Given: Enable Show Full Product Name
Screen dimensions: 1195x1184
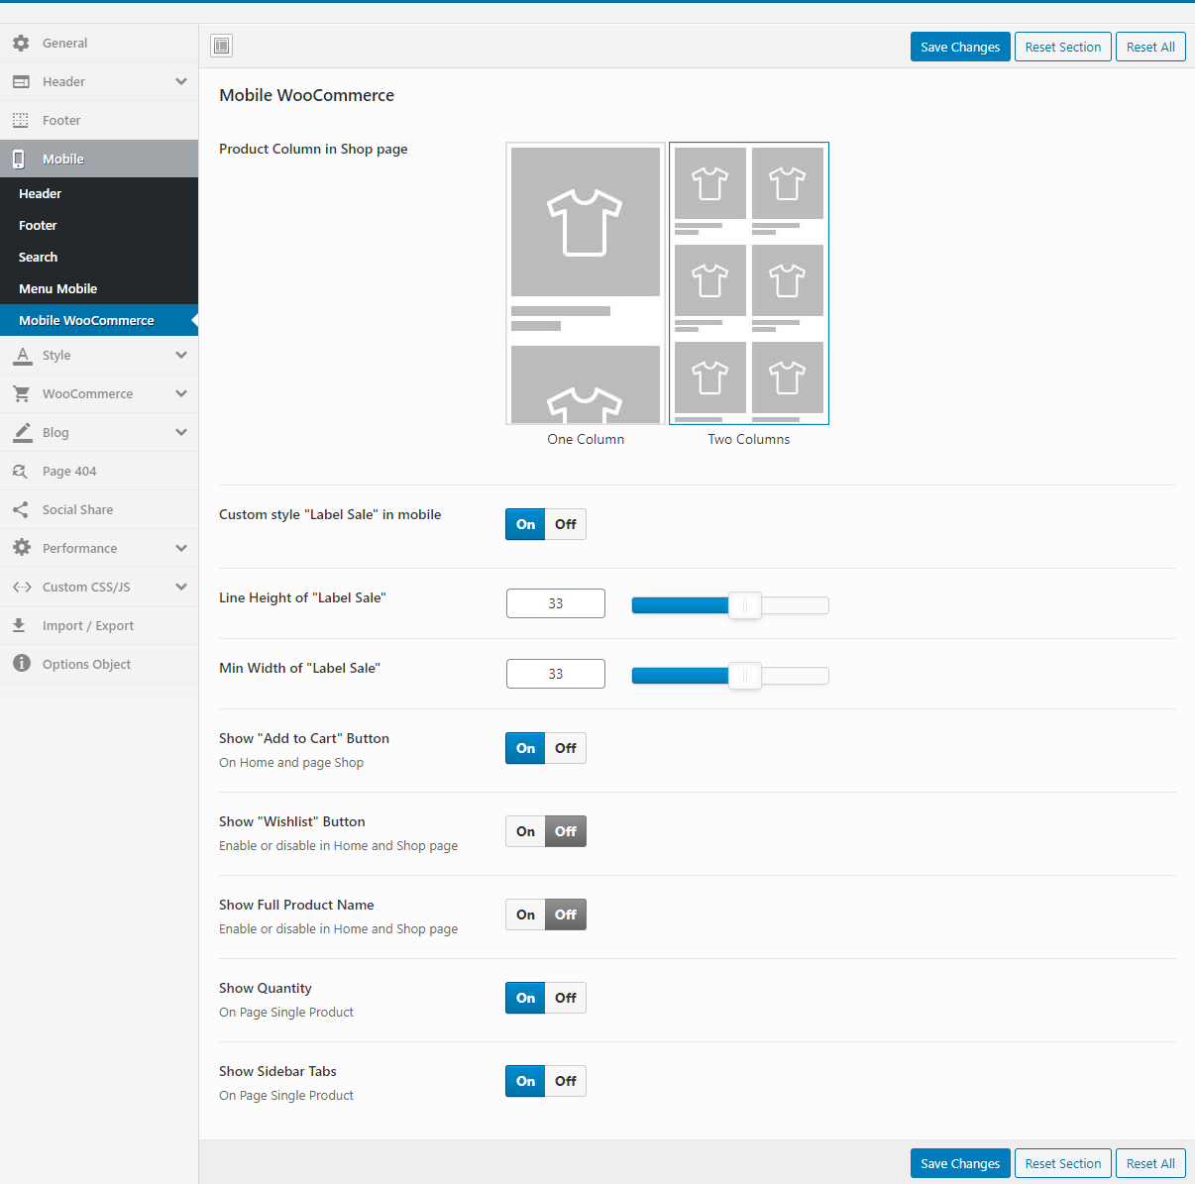Looking at the screenshot, I should tap(525, 915).
